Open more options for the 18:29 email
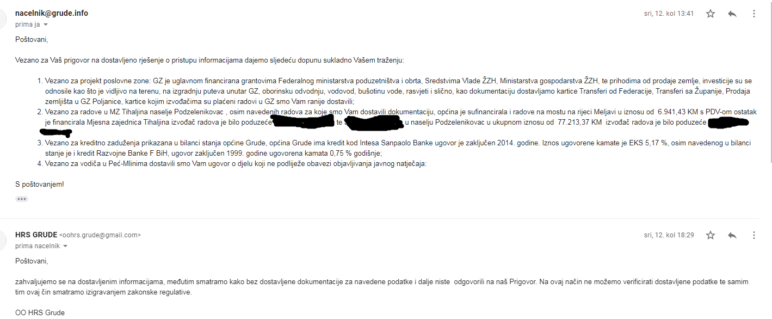This screenshot has height=319, width=772. 754,235
